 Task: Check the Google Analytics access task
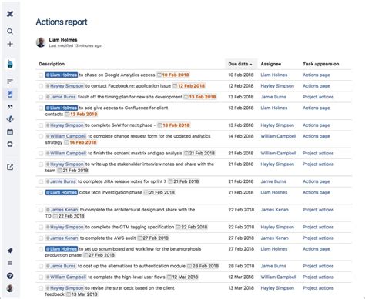click(41, 75)
